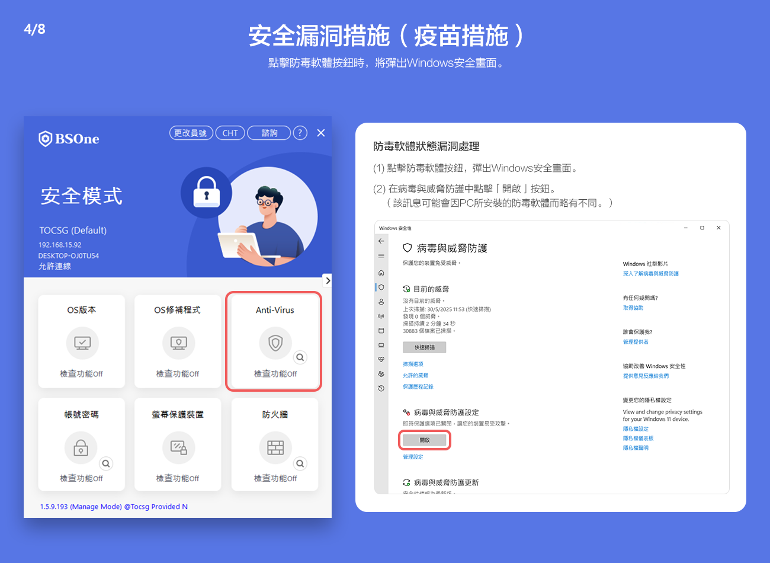Click the 開啟 button under virus protection settings
The image size is (770, 563).
point(425,440)
